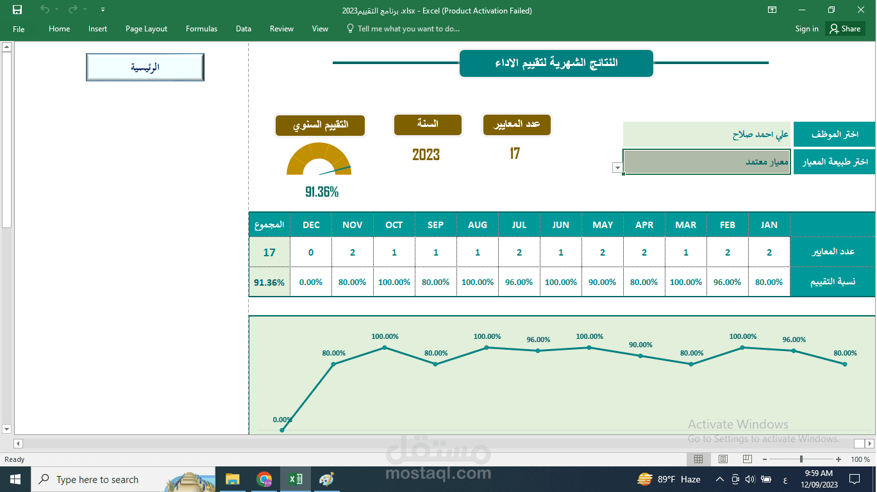Screen dimensions: 877x492
Task: Click the horizontal scrollbar right arrow
Action: point(870,443)
